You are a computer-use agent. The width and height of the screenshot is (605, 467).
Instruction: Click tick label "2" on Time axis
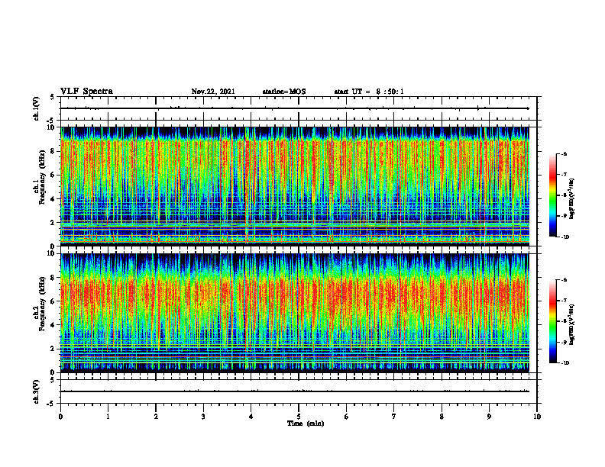[x=156, y=417]
